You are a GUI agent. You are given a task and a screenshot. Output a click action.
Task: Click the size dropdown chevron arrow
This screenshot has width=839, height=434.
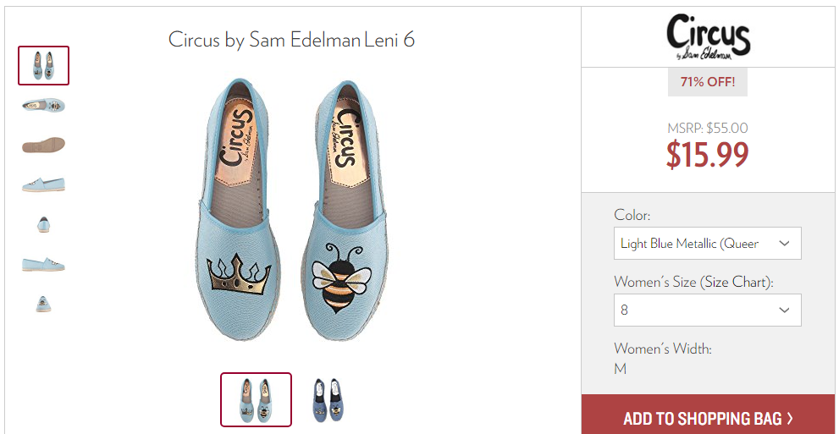click(x=785, y=310)
